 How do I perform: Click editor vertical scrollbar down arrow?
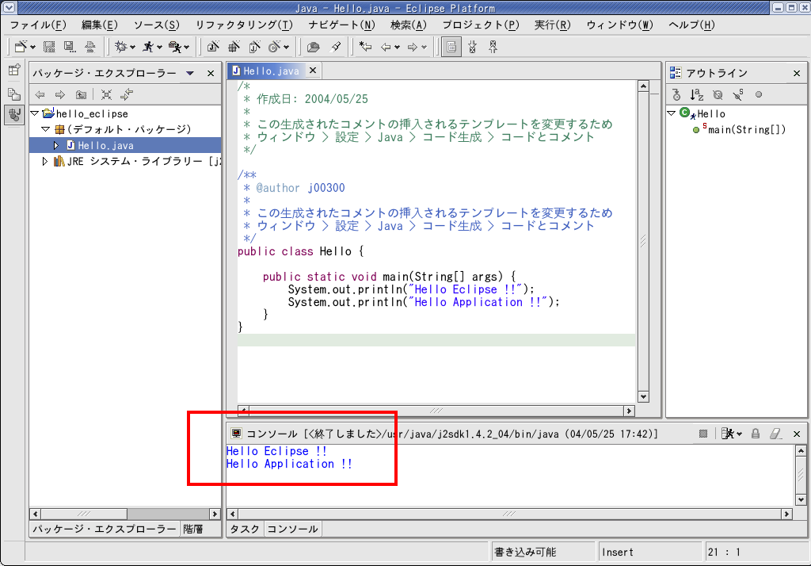point(643,396)
